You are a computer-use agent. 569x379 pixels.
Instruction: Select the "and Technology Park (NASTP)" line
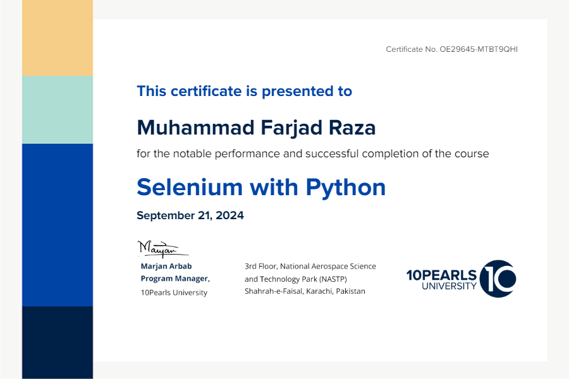(x=295, y=279)
